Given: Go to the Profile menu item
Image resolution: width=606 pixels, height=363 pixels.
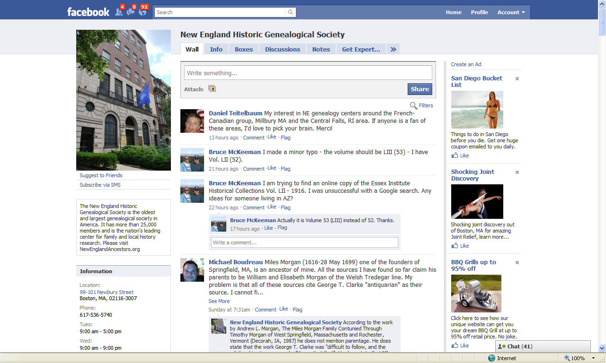Looking at the screenshot, I should 479,12.
